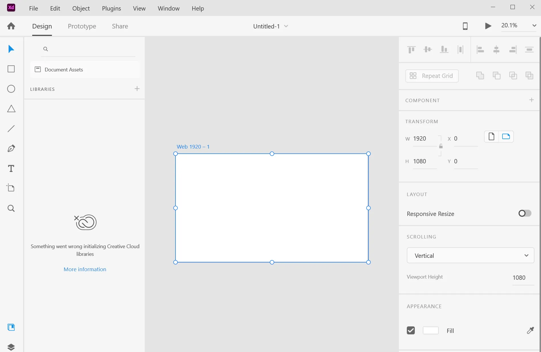Open the File menu
This screenshot has height=352, width=541.
pyautogui.click(x=33, y=8)
